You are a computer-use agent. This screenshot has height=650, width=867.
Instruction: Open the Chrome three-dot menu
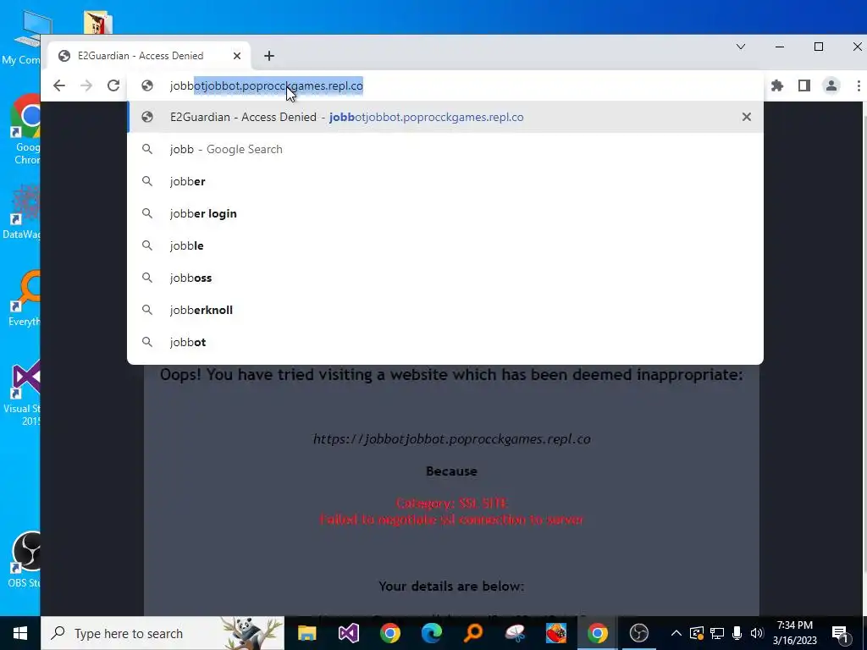[x=859, y=85]
